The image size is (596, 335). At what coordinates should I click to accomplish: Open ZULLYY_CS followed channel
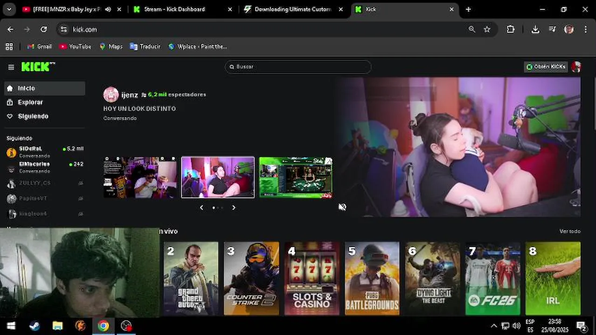click(45, 183)
